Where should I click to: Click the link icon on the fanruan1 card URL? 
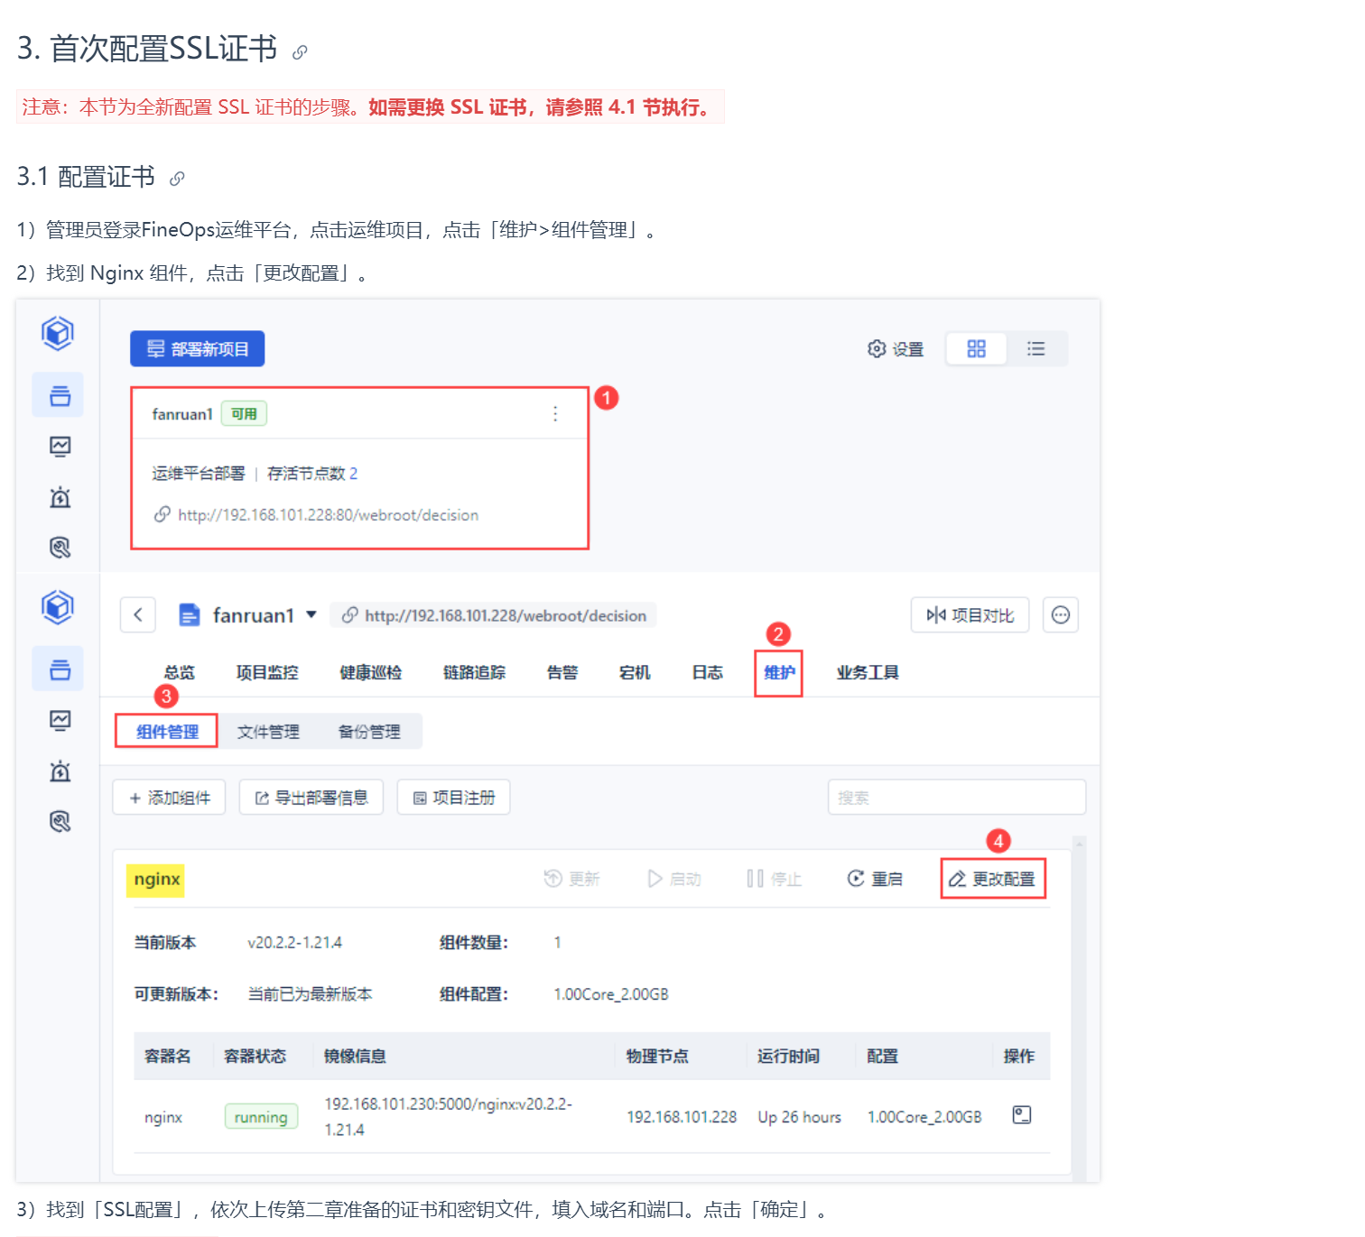point(162,514)
